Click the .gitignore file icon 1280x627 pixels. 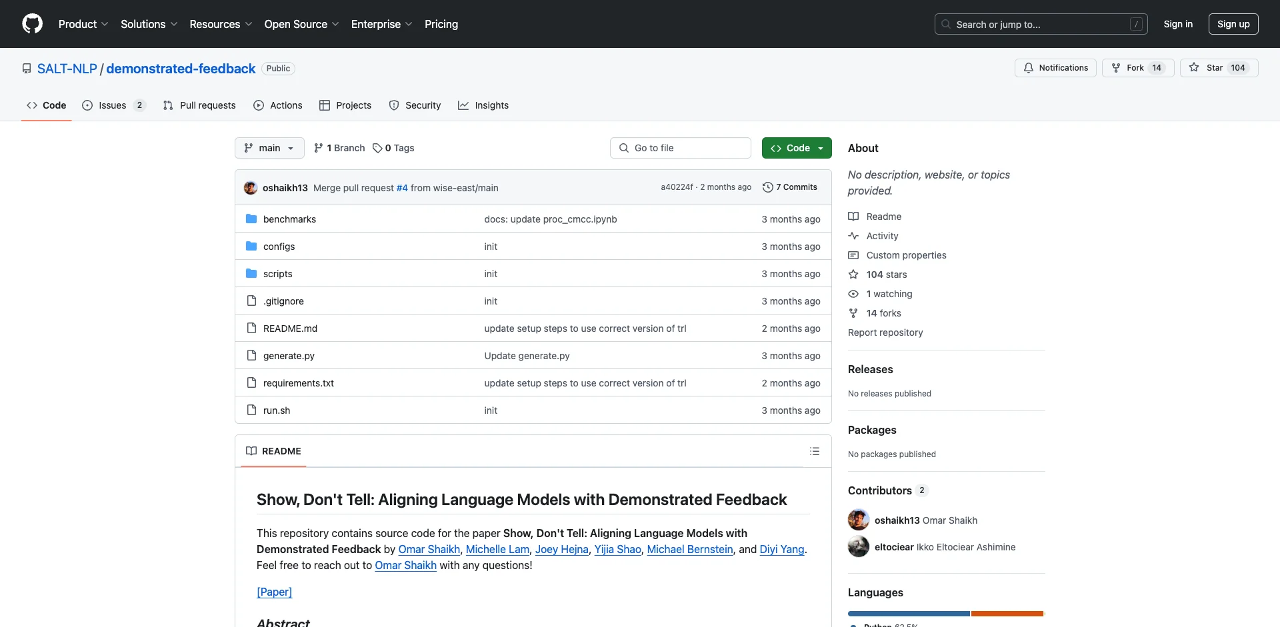(251, 301)
